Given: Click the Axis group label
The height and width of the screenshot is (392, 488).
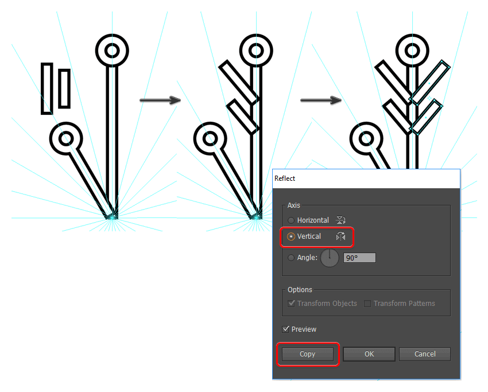Looking at the screenshot, I should [294, 205].
